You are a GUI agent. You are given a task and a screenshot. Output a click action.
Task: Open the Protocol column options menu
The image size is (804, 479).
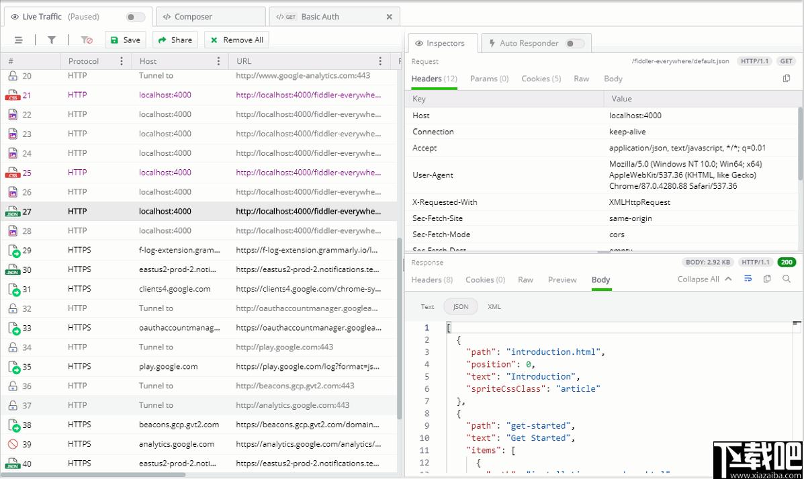tap(122, 61)
